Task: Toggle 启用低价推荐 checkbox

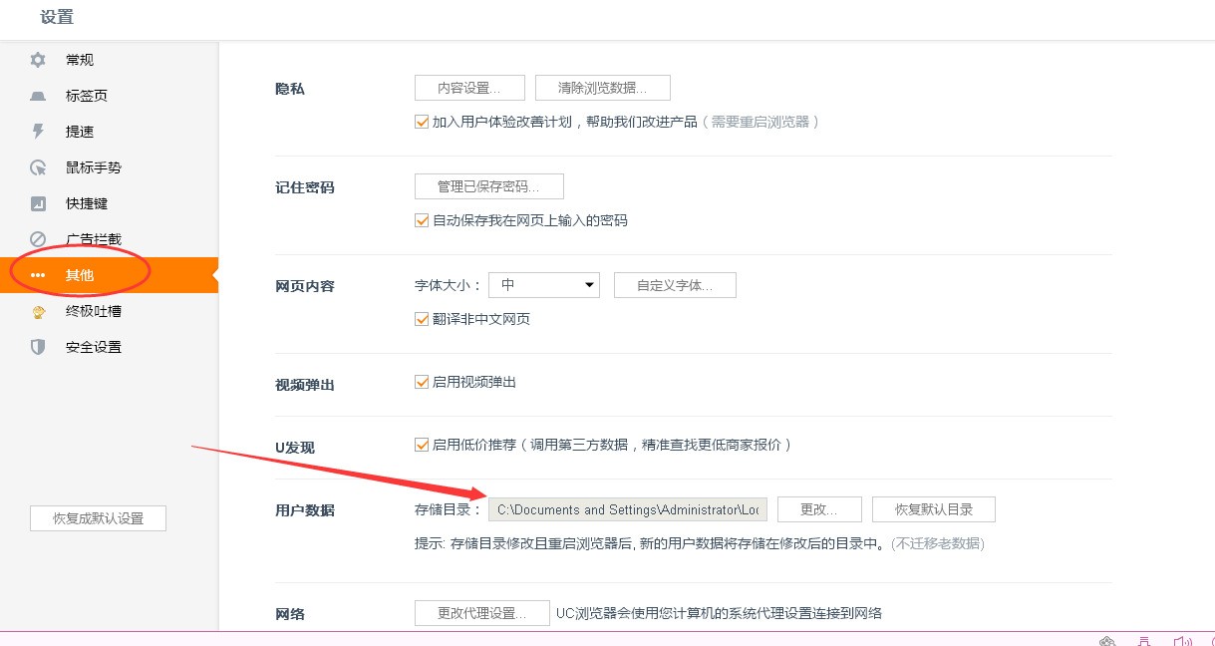Action: point(422,445)
